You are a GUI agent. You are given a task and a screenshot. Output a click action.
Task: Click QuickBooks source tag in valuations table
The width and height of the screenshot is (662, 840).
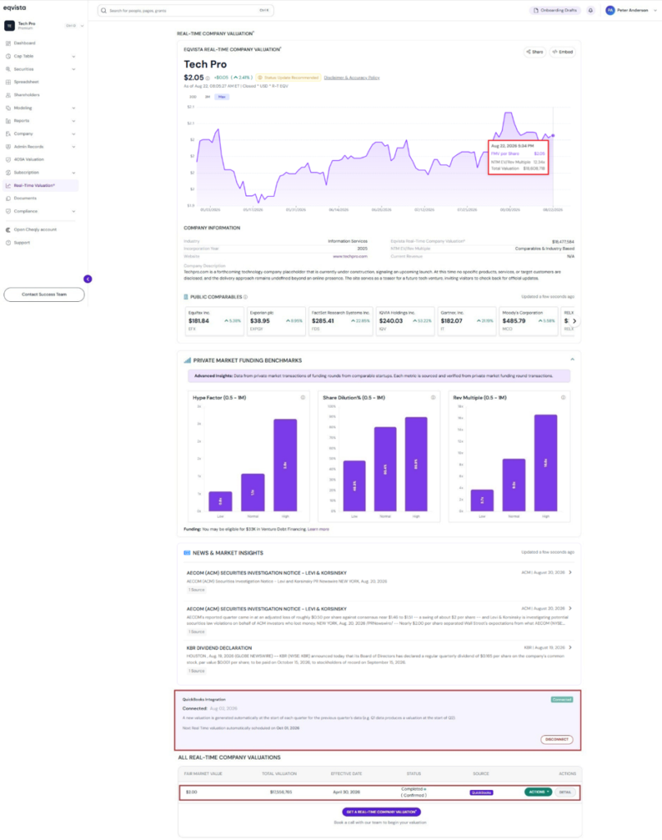click(x=481, y=792)
